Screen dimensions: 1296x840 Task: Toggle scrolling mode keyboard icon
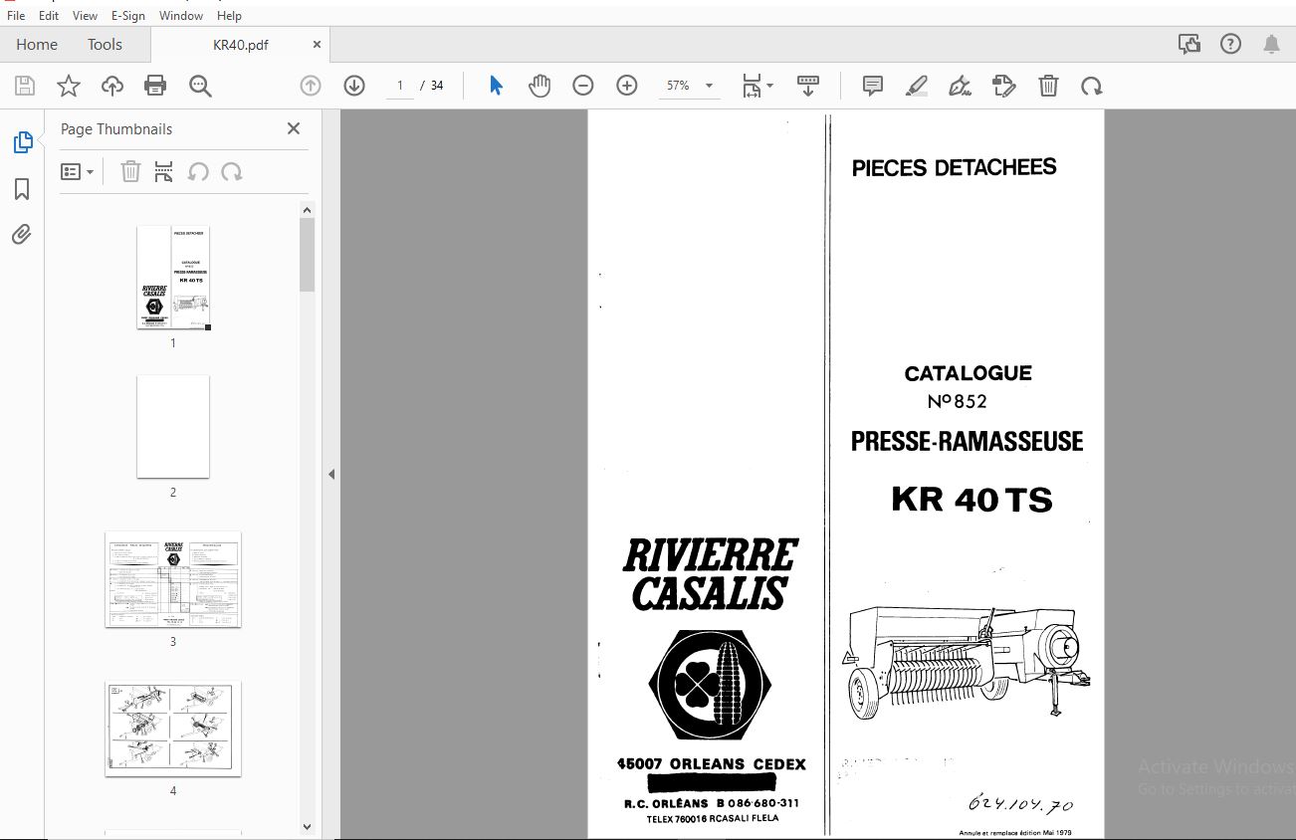coord(808,86)
